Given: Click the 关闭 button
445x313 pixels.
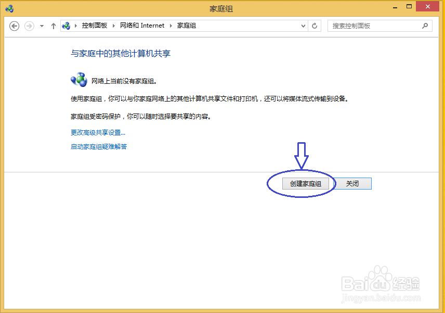Looking at the screenshot, I should coord(352,183).
